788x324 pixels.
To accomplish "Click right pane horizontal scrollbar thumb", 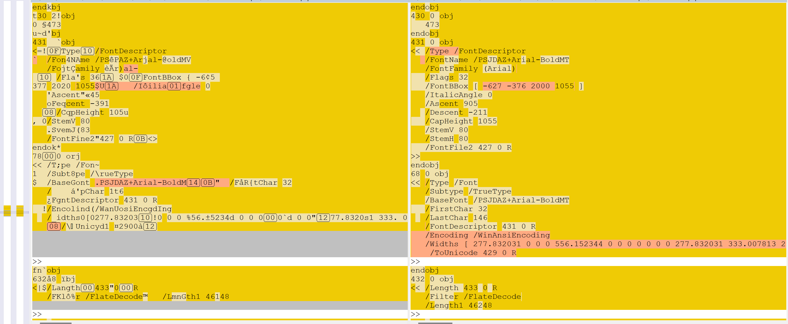I will coord(435,323).
